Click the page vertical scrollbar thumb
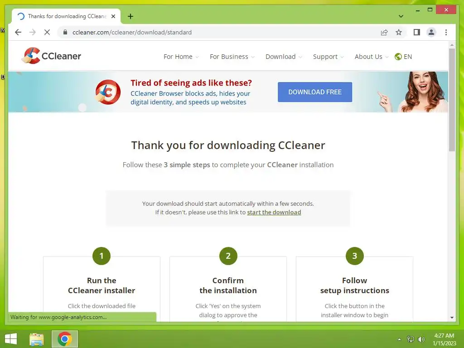Screen dimensions: 464x348 point(452,99)
